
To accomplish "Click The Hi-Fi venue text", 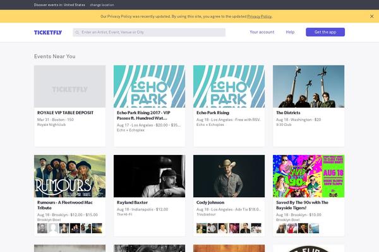I will click(124, 214).
